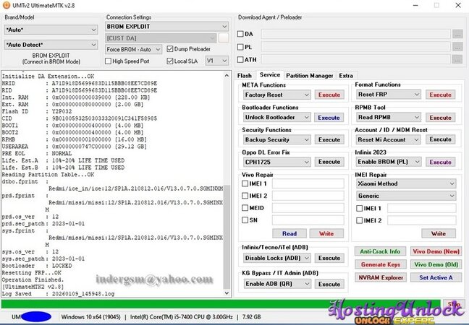Toggle the High Speed Port checkbox
This screenshot has height=325, width=469.
click(109, 61)
